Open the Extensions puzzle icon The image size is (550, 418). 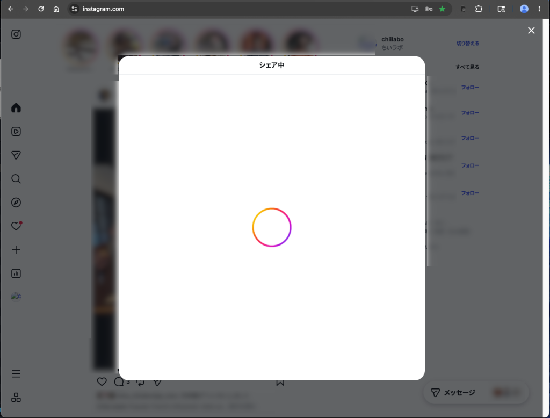tap(479, 9)
